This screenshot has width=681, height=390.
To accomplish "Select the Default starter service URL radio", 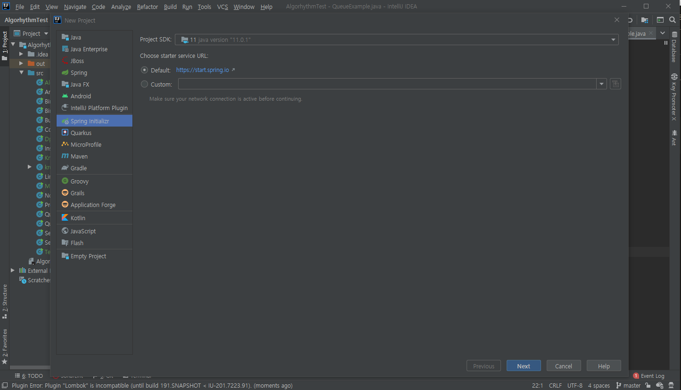I will (145, 70).
